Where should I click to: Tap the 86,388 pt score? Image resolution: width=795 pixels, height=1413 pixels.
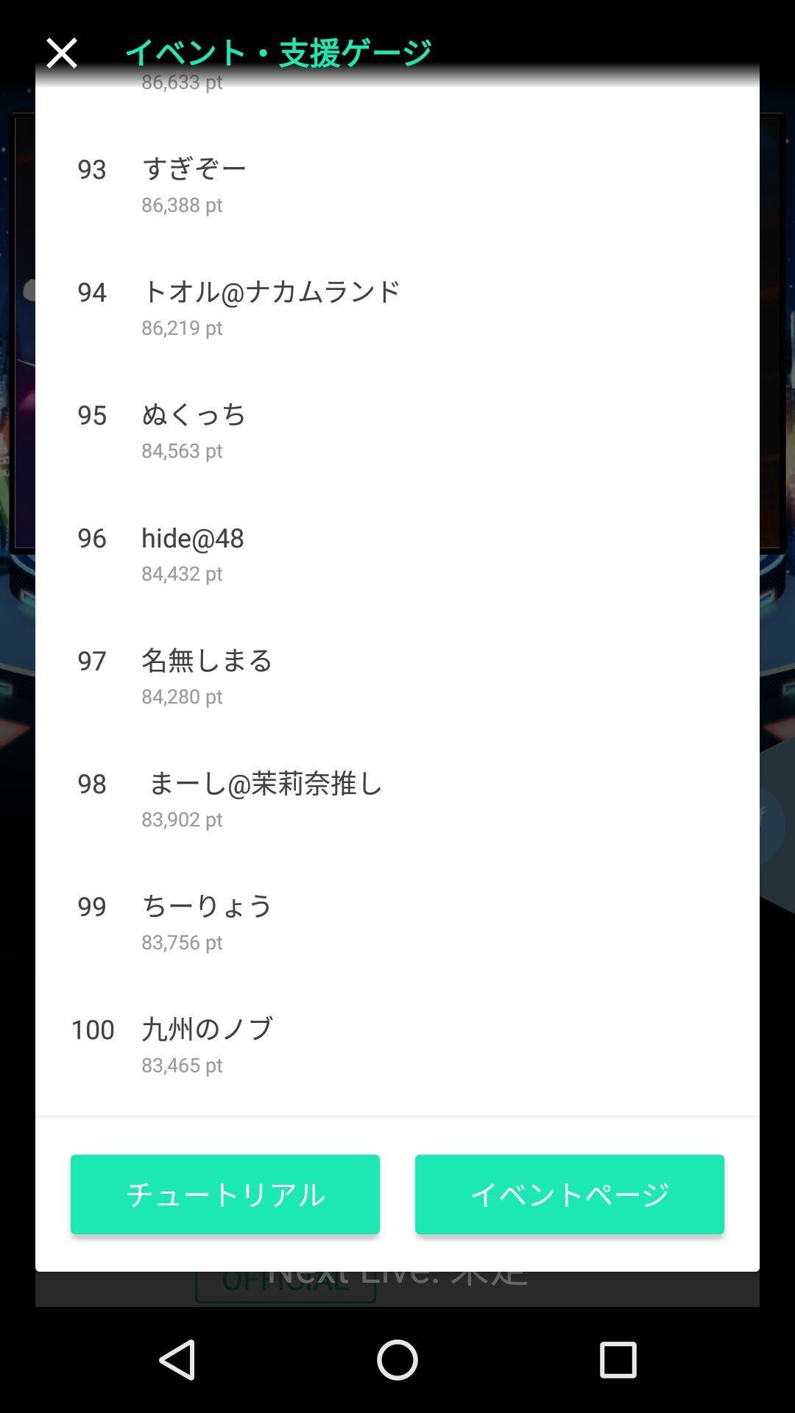[x=182, y=205]
